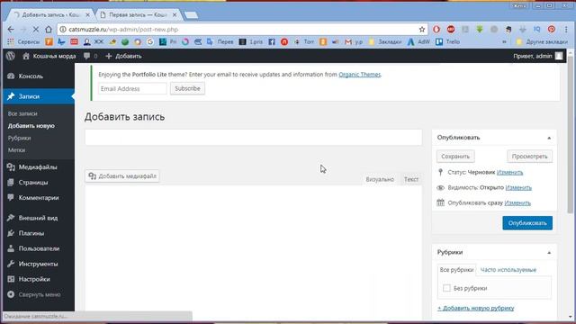Collapse the Опубликовать panel arrow
The width and height of the screenshot is (576, 324).
click(x=549, y=138)
